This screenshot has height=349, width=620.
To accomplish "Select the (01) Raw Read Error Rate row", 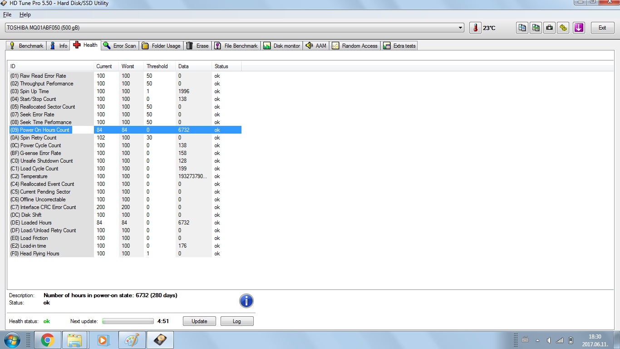I will tap(125, 76).
